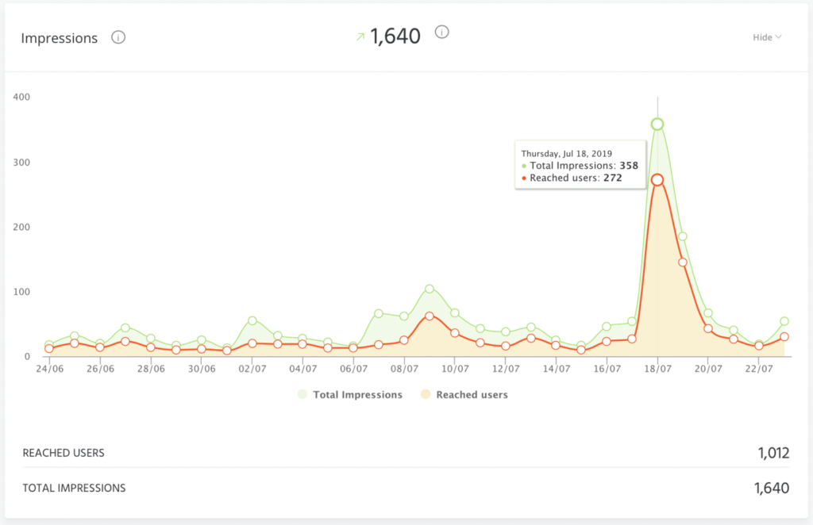The image size is (813, 525).
Task: Click the info icon next to 1,640
Action: click(442, 33)
